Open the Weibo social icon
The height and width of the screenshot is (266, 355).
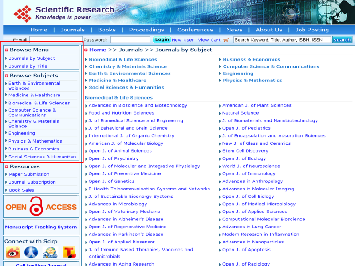pos(13,252)
